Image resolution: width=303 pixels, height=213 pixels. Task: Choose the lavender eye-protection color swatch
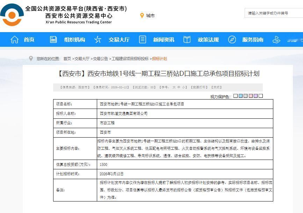[x=256, y=96]
